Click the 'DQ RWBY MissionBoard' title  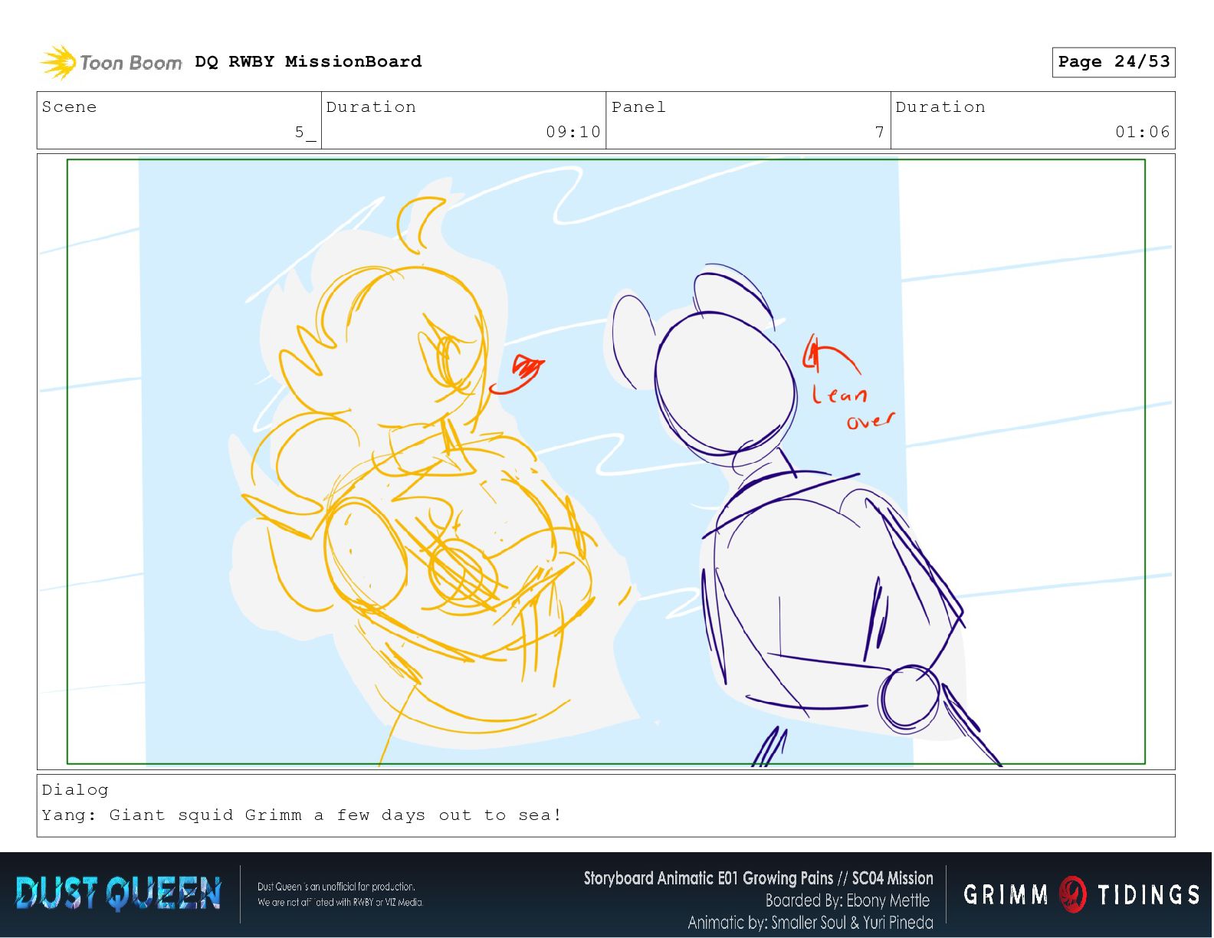(308, 61)
